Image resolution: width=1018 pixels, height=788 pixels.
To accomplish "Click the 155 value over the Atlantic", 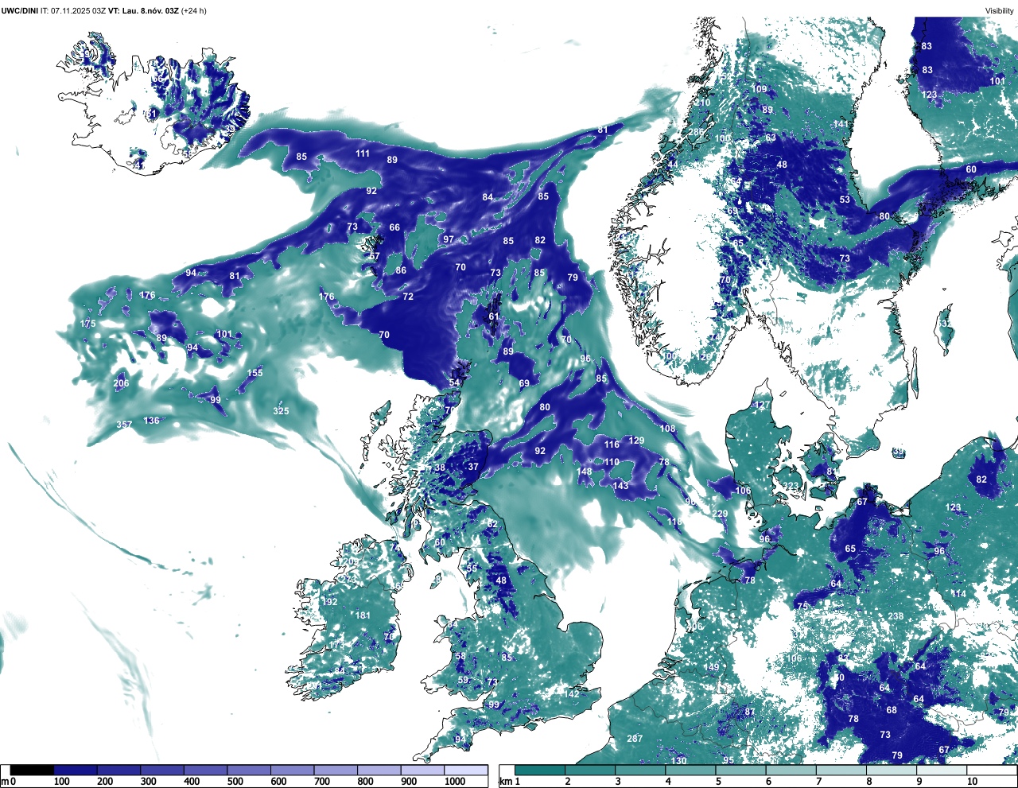I will (x=254, y=373).
